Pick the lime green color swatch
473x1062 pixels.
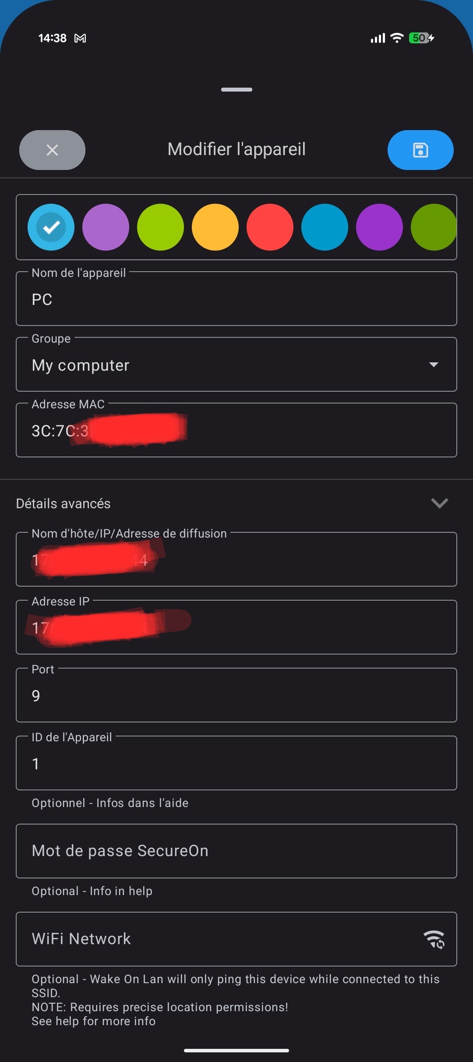(160, 227)
